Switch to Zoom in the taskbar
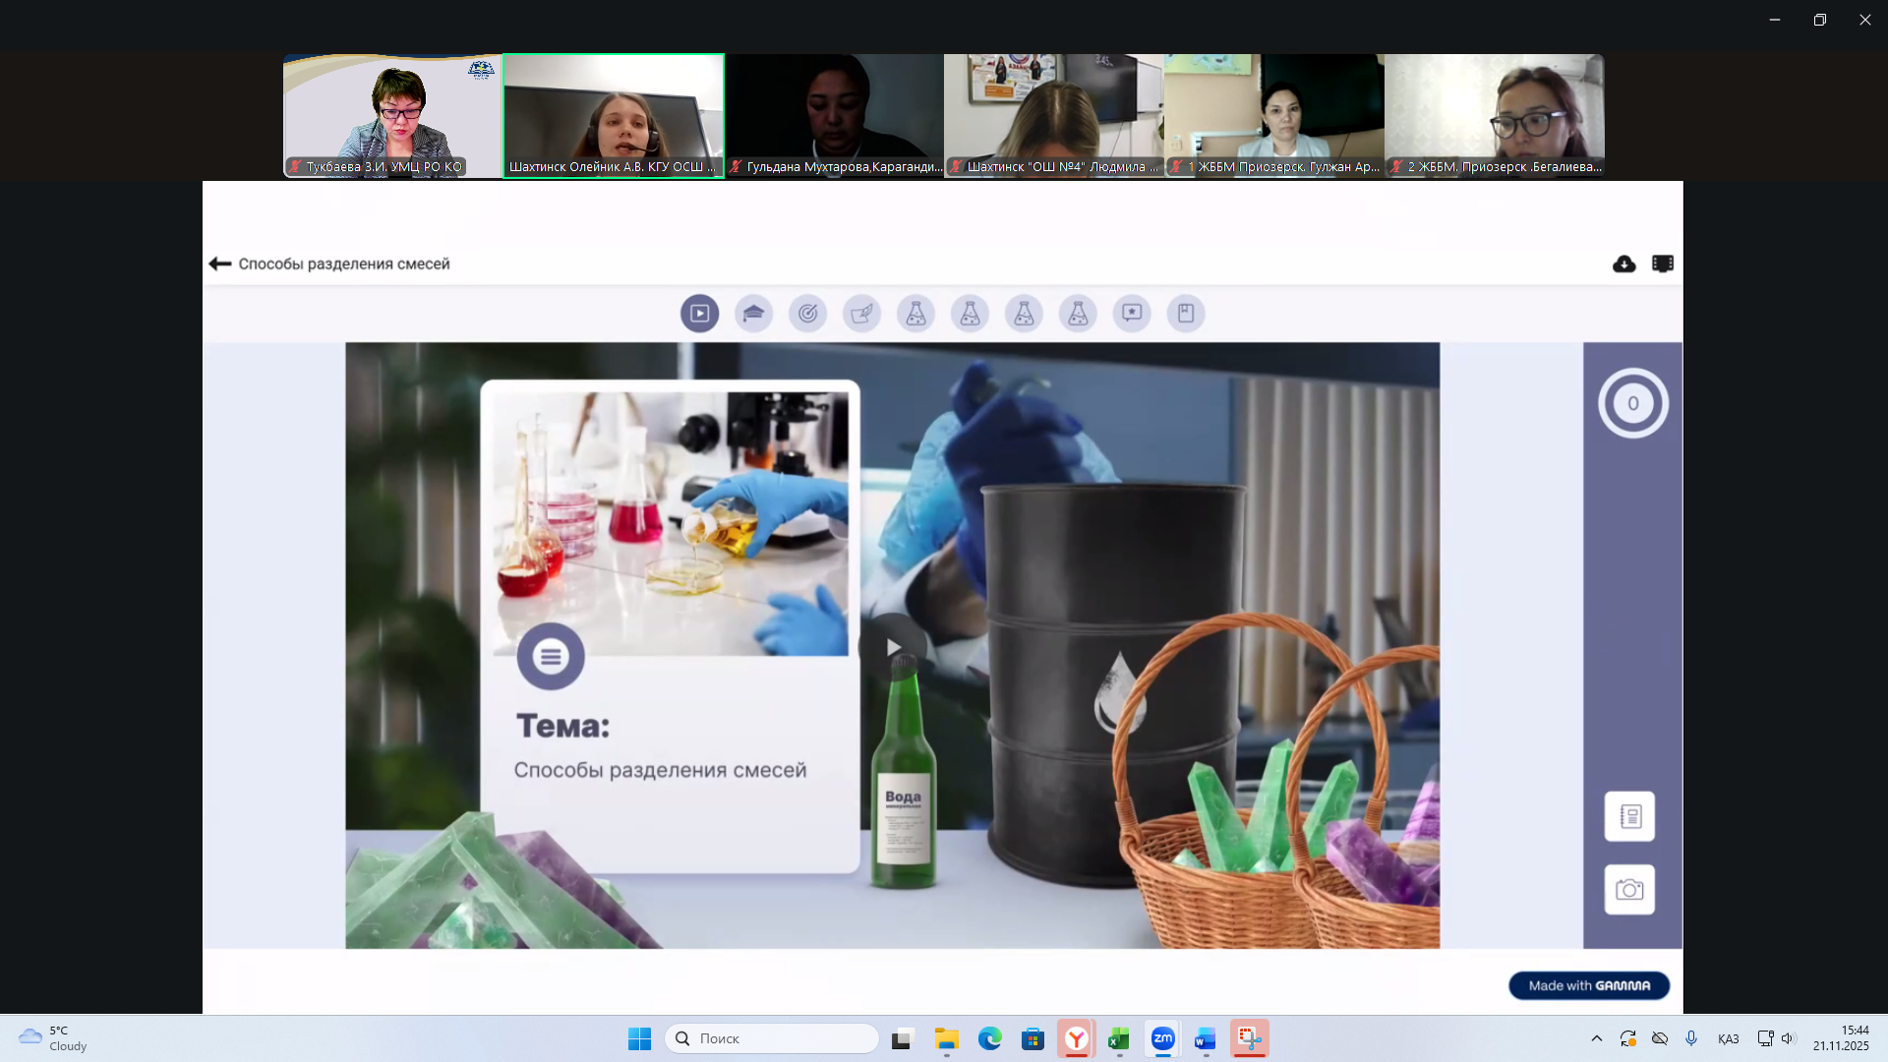 [x=1162, y=1038]
